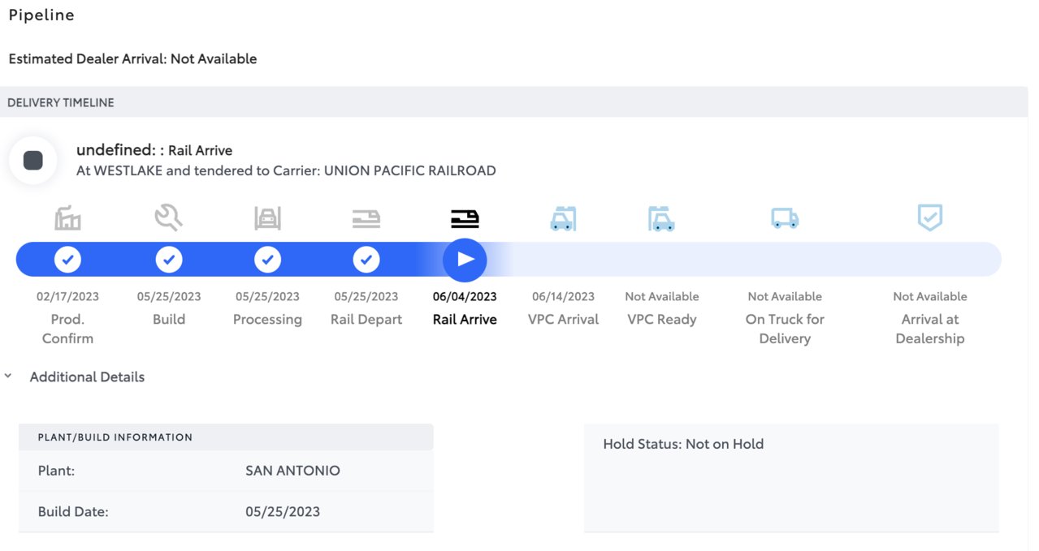Click the 05/25/2023 date above Rail Depart

pos(366,296)
